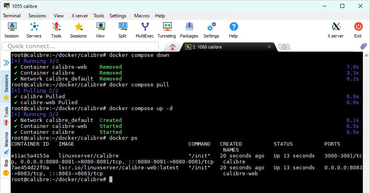The image size is (370, 193).
Task: Open the Scp sidebar tab
Action: [6, 168]
